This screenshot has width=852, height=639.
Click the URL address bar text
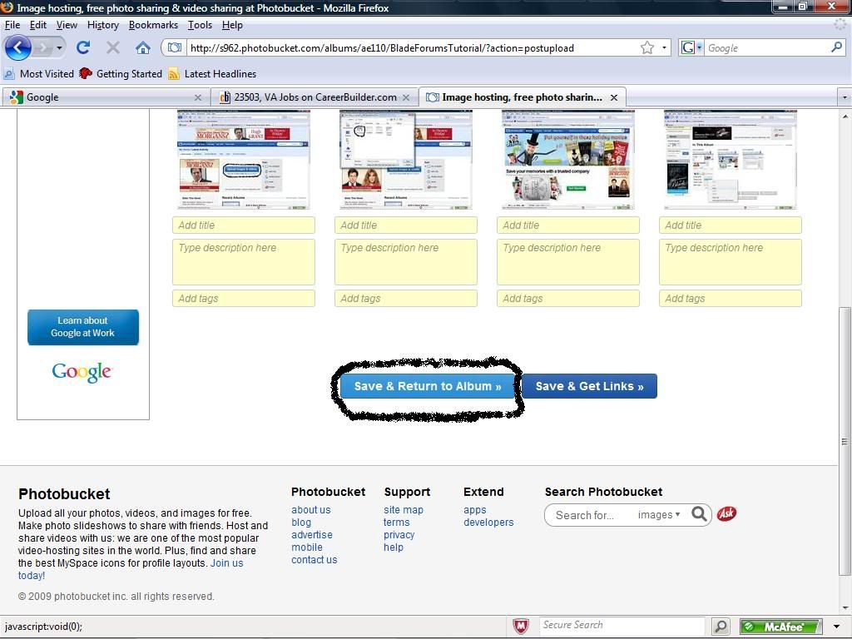pos(382,47)
